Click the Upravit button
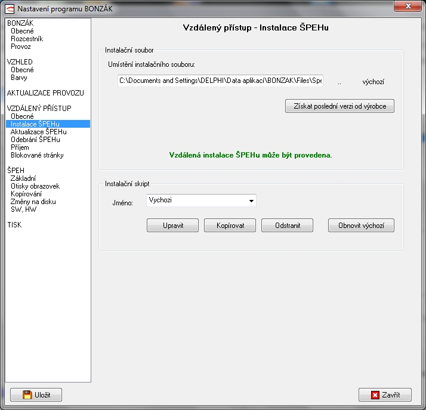426x410 pixels. coord(173,225)
